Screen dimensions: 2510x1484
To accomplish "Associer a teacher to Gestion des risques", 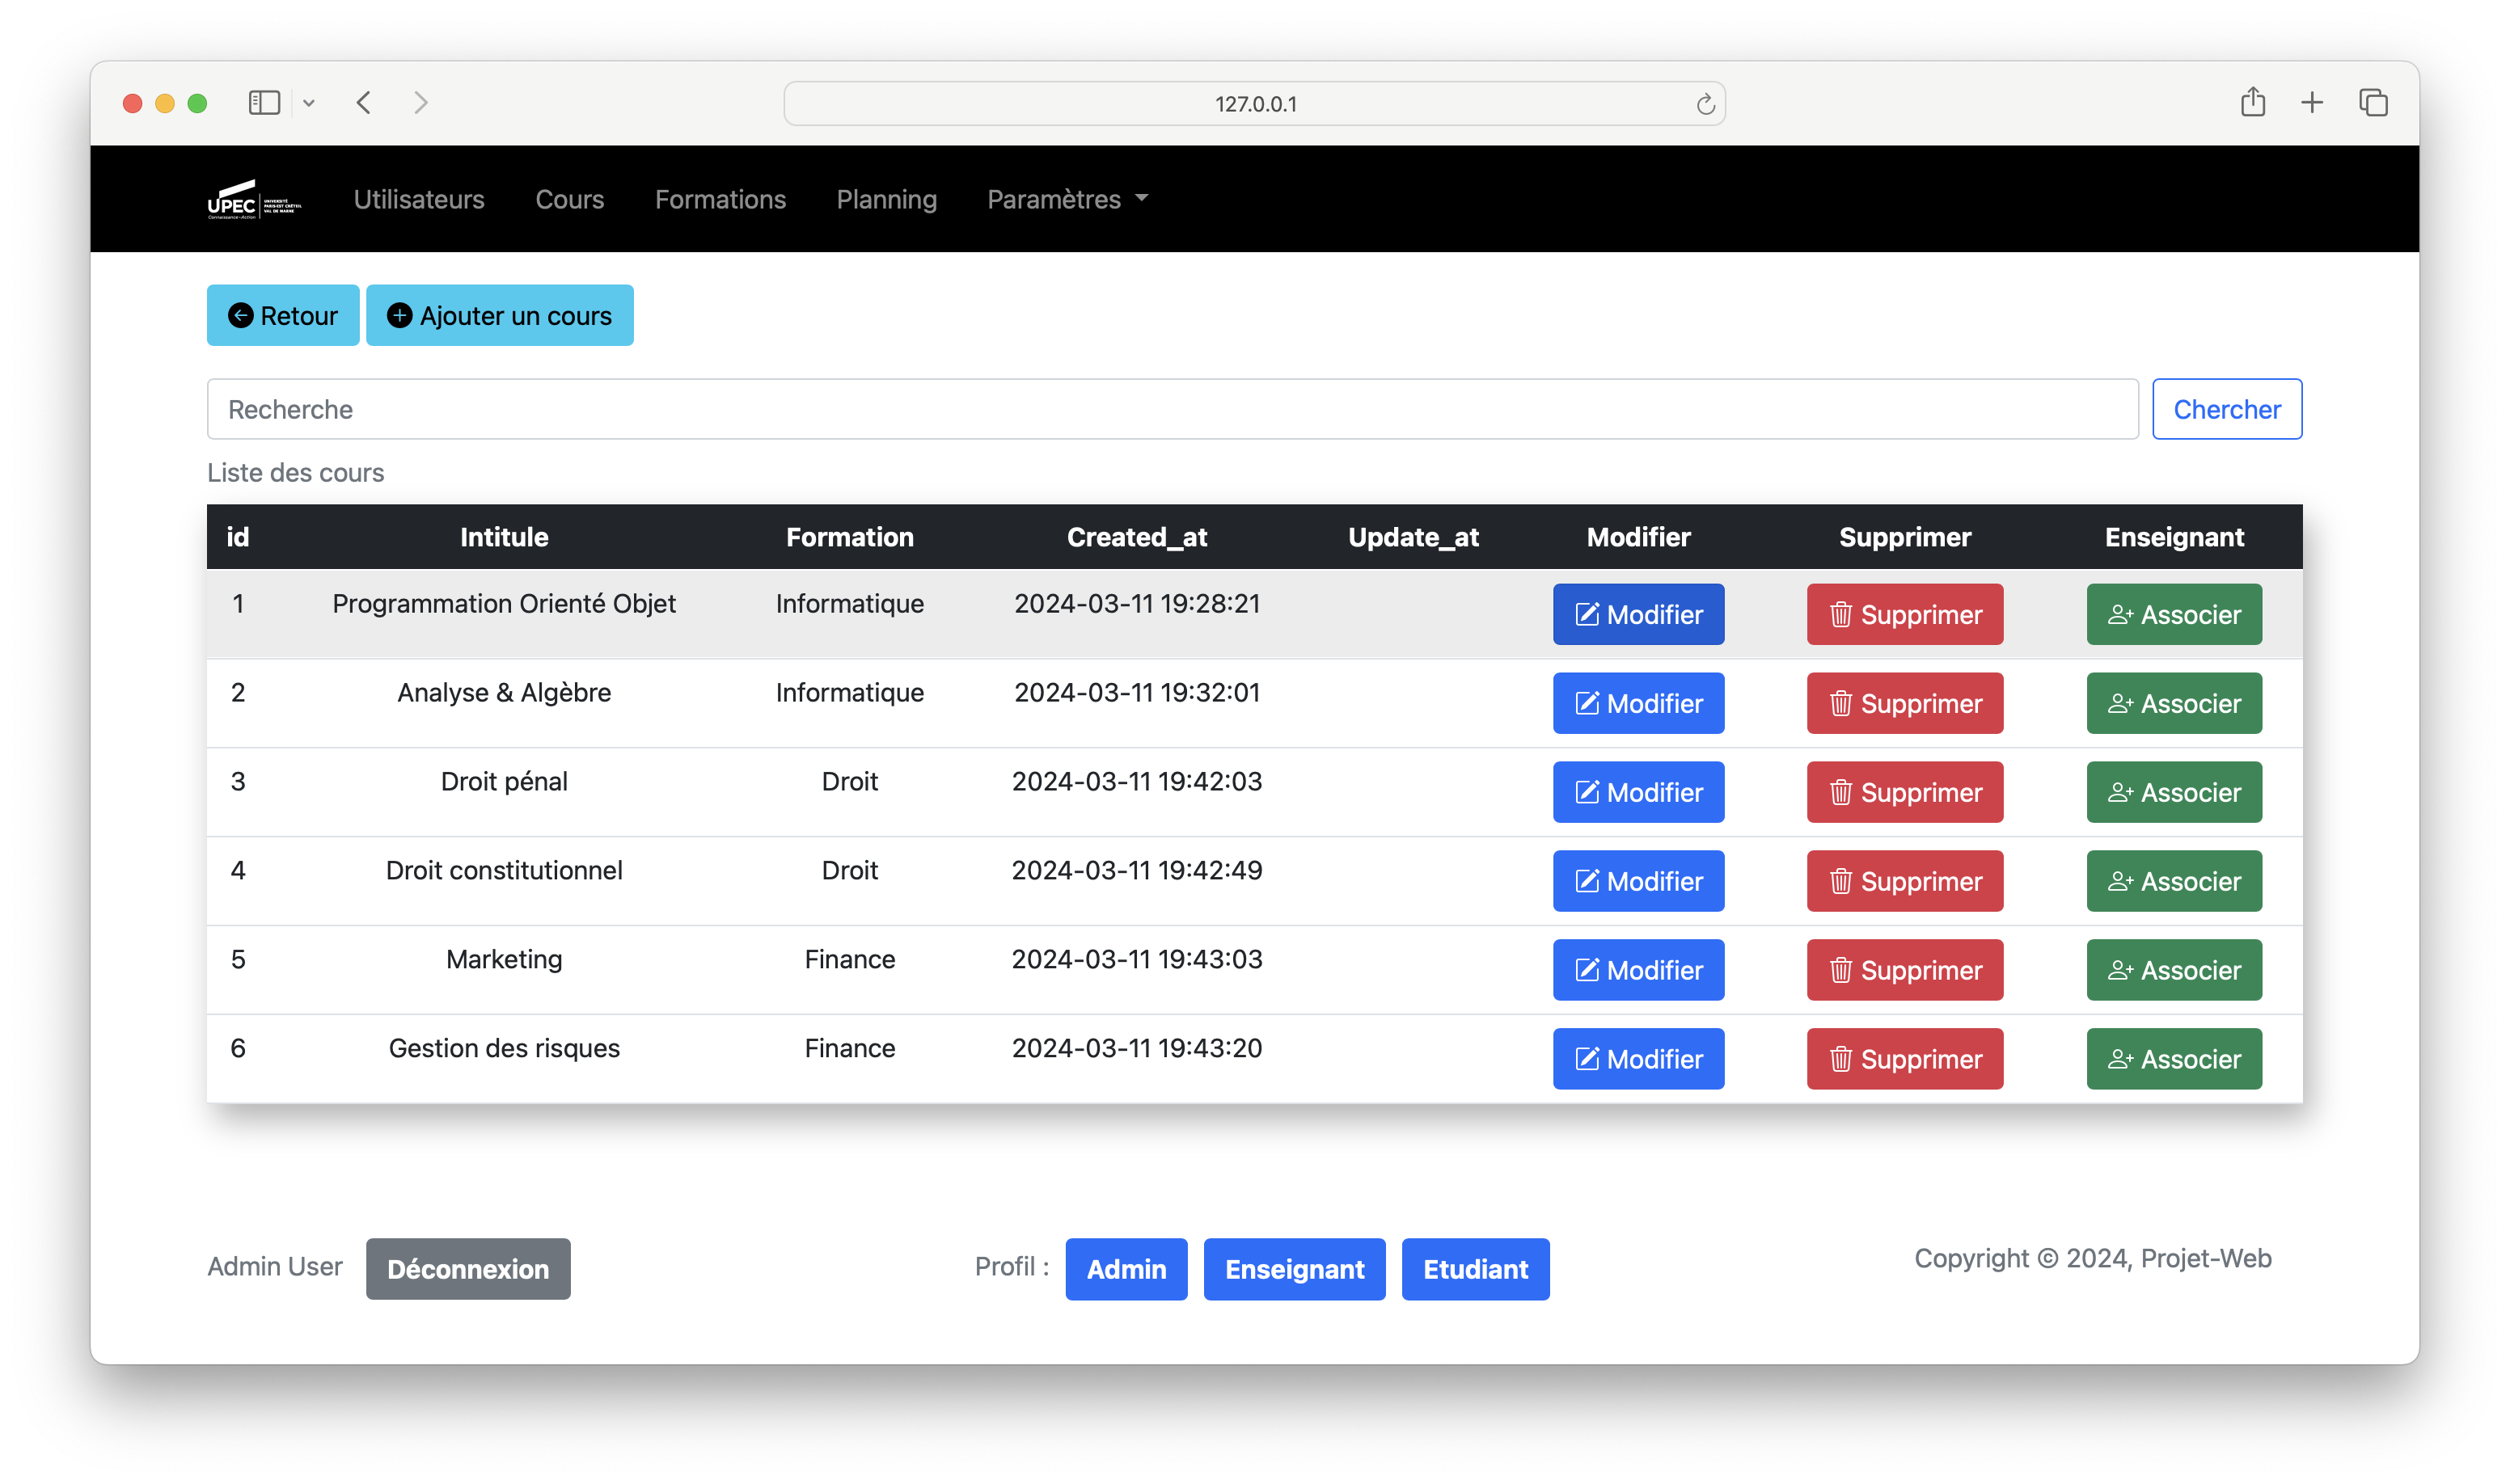I will (2173, 1059).
